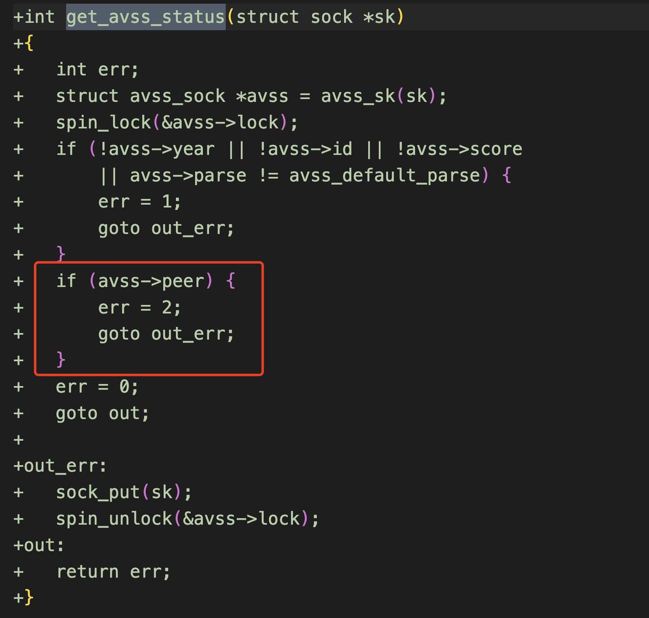Click the '!avss->score' condition

459,149
